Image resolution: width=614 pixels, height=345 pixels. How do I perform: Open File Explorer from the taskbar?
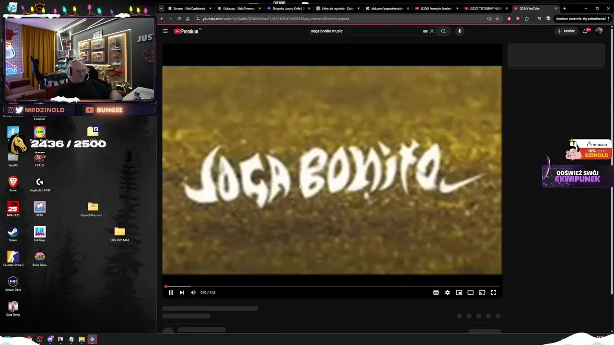82,339
